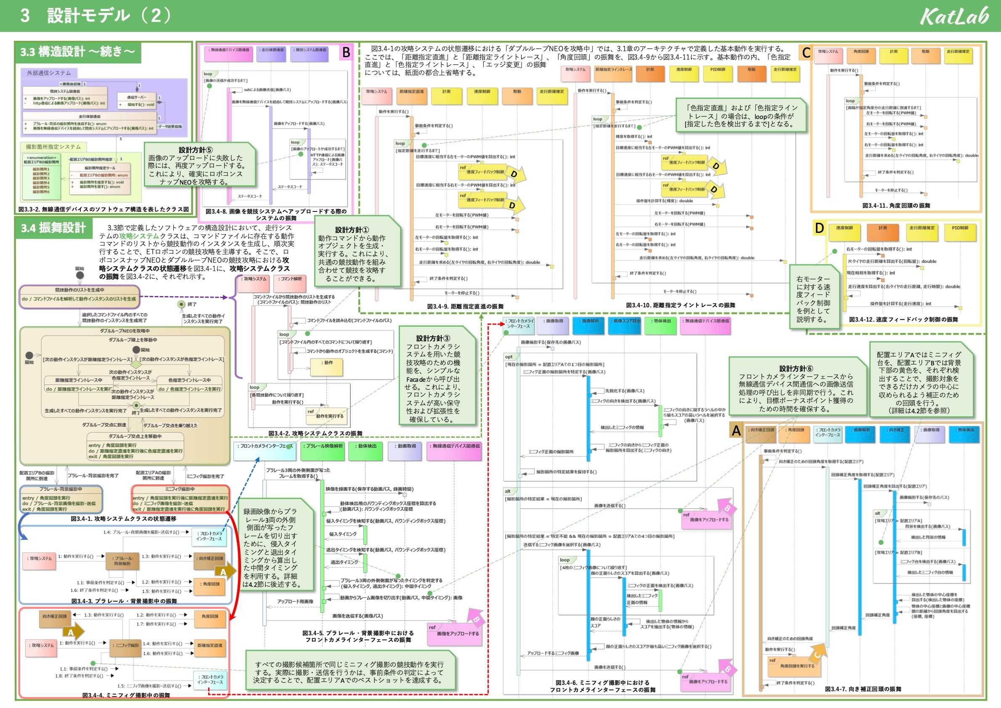
Task: Click the caption 図3.4-4. ミニフィグ撮影中の振舞
Action: [x=126, y=695]
